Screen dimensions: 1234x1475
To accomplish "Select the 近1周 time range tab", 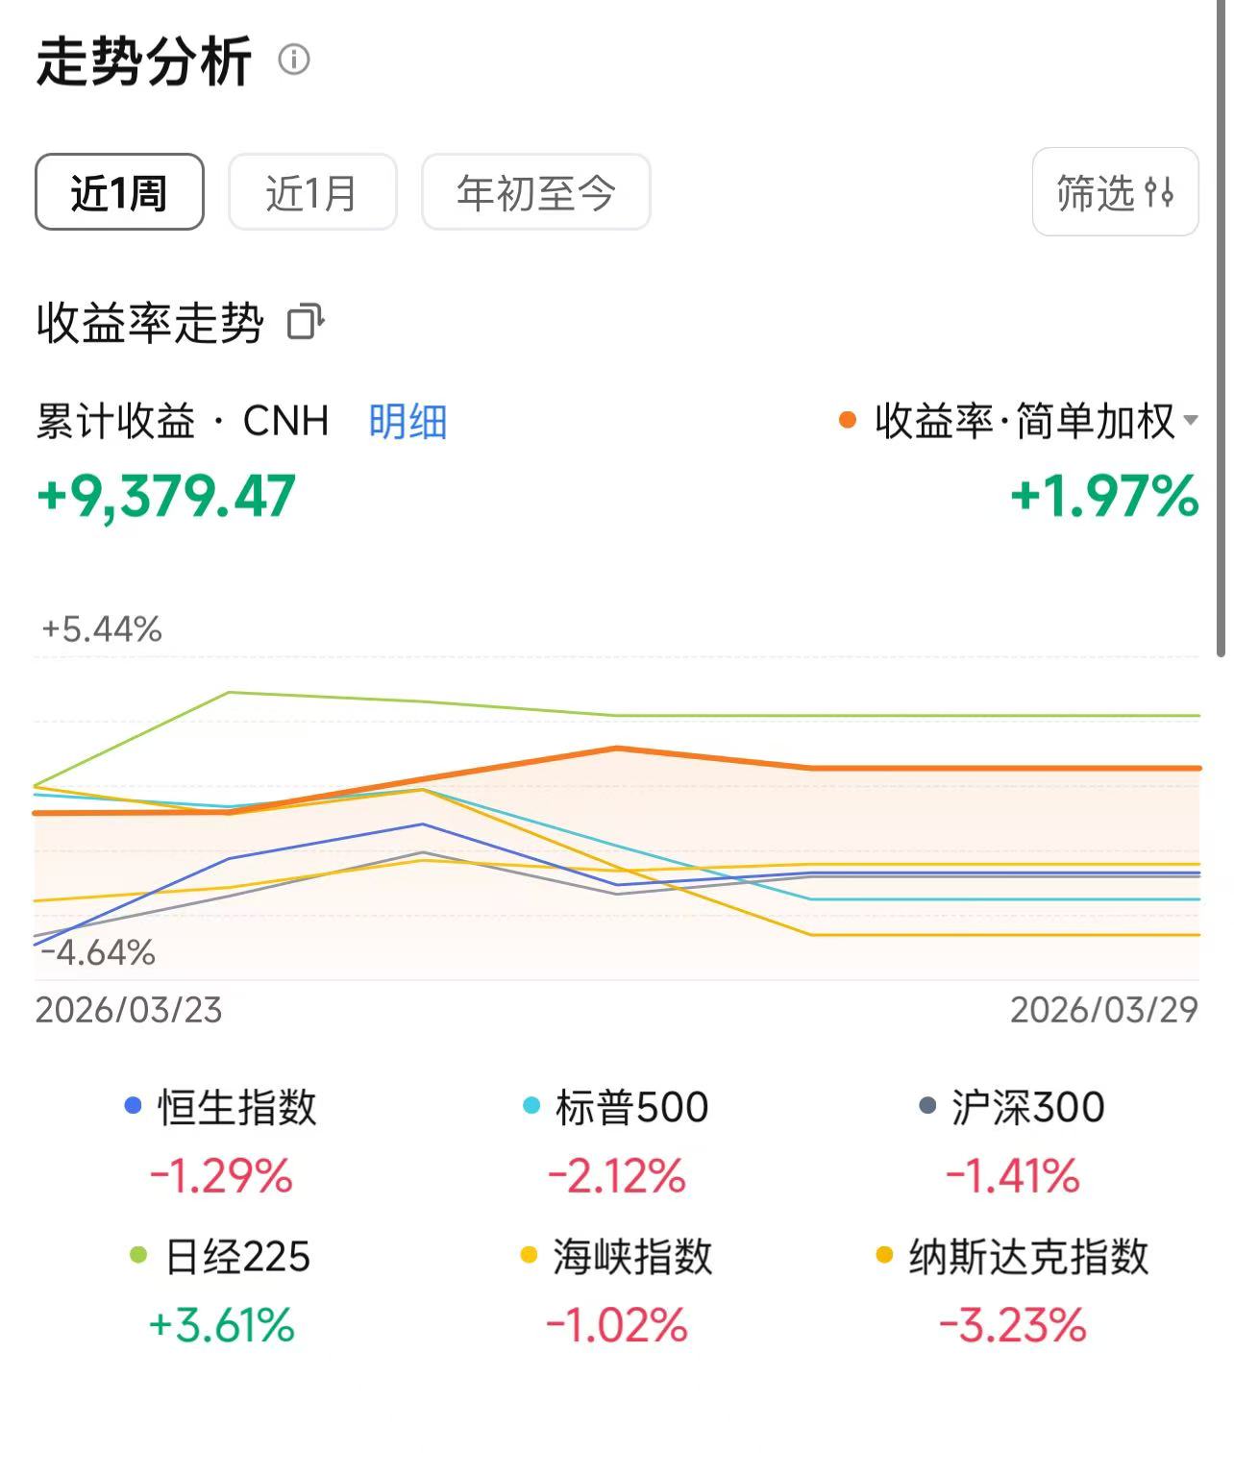I will pyautogui.click(x=119, y=192).
